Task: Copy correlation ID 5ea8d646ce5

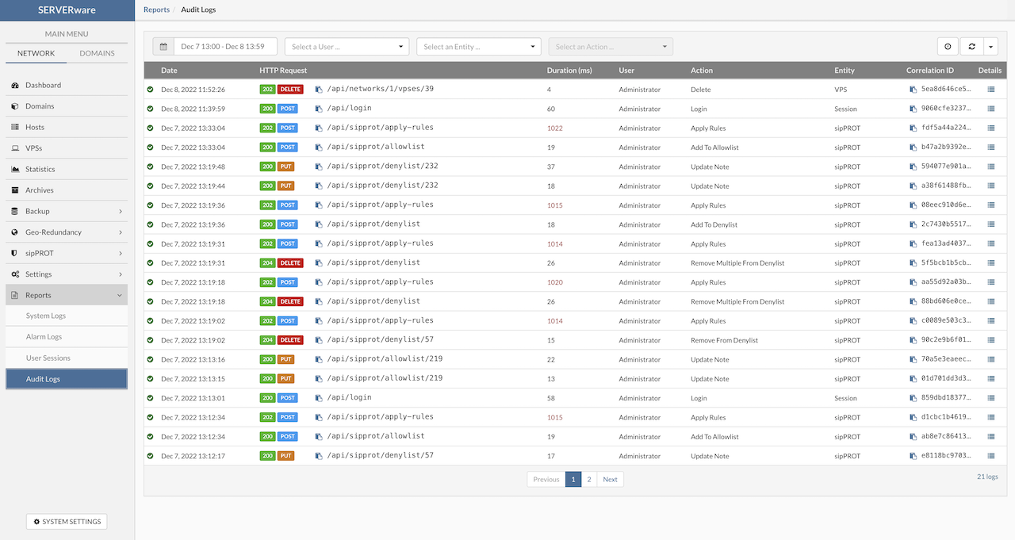Action: click(913, 90)
